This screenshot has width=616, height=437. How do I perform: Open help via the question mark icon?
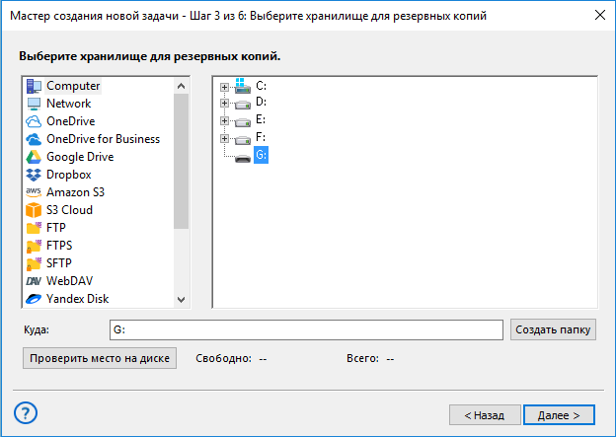(26, 412)
